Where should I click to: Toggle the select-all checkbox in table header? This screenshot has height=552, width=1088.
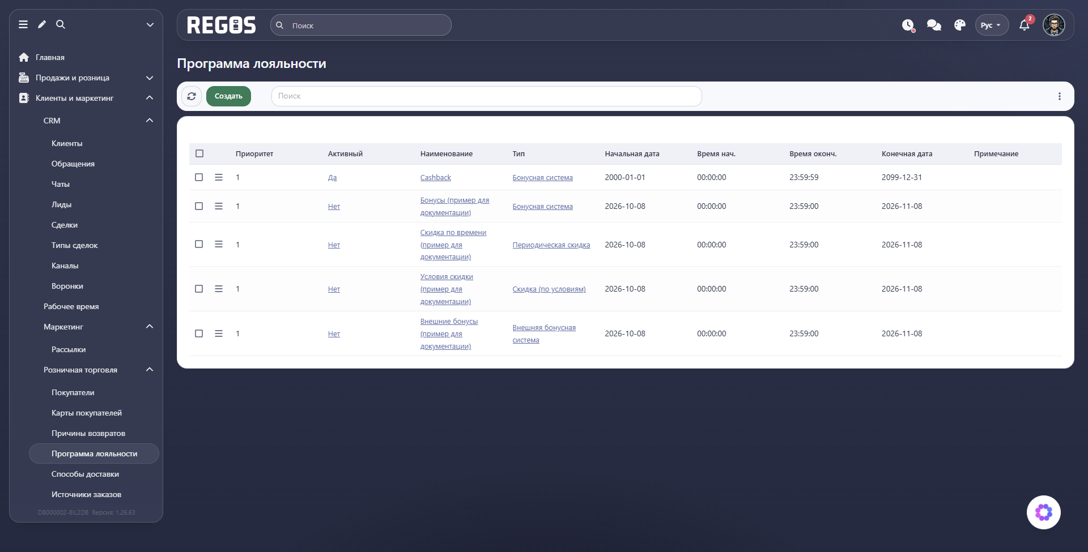point(199,153)
